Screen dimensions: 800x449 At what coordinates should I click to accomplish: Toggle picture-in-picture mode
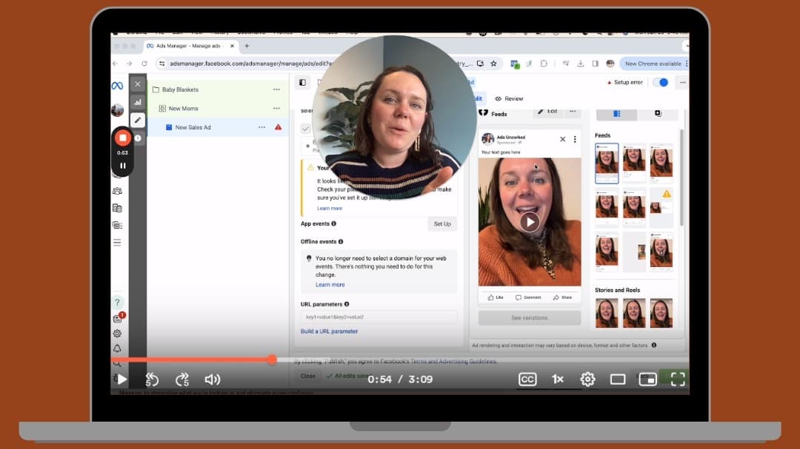pyautogui.click(x=648, y=379)
